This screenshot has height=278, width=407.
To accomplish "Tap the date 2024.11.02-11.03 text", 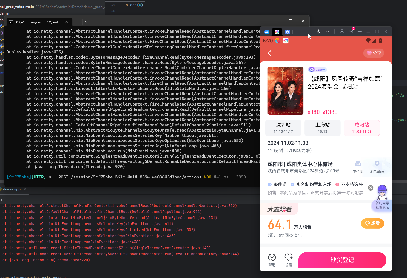I will [x=288, y=143].
